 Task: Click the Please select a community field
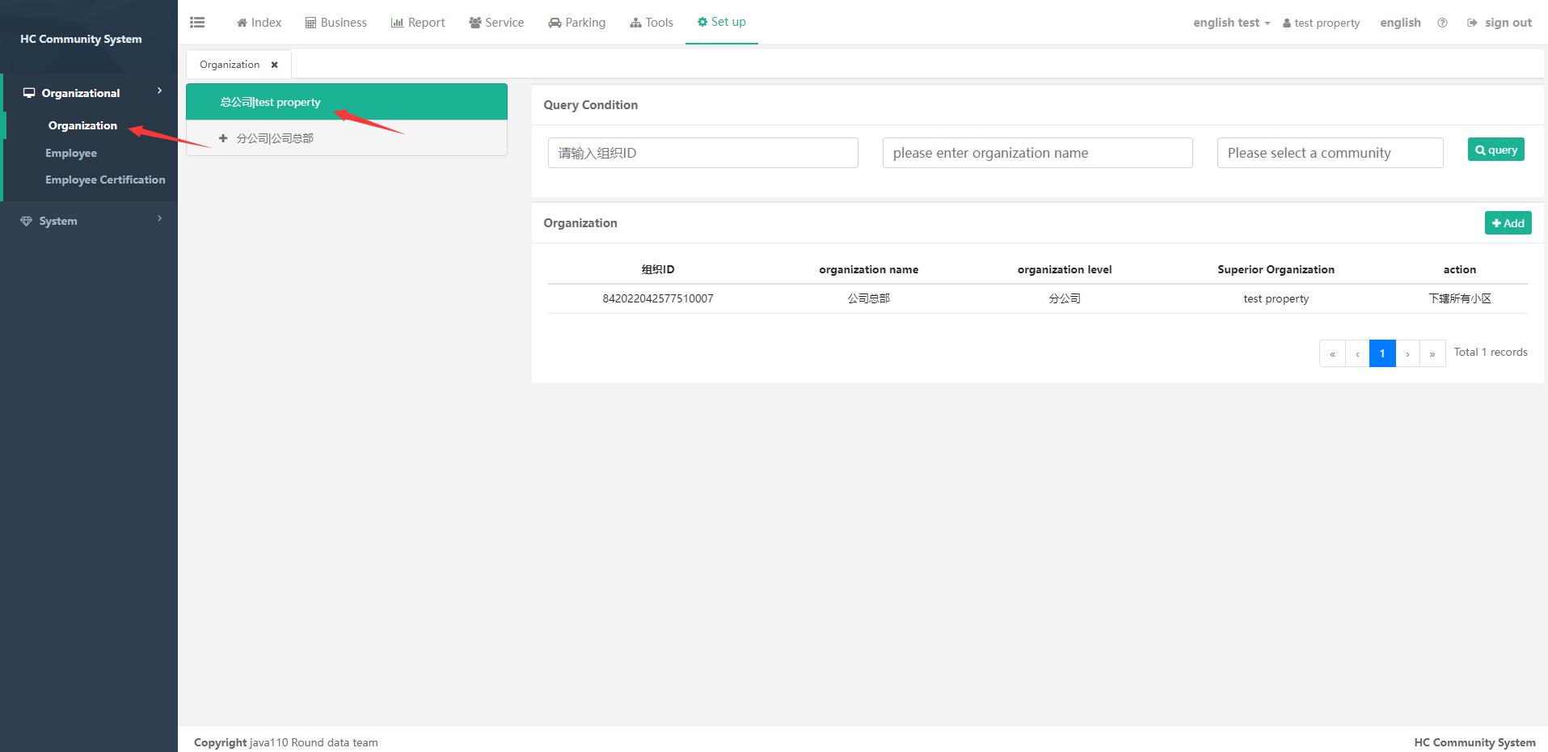point(1330,153)
